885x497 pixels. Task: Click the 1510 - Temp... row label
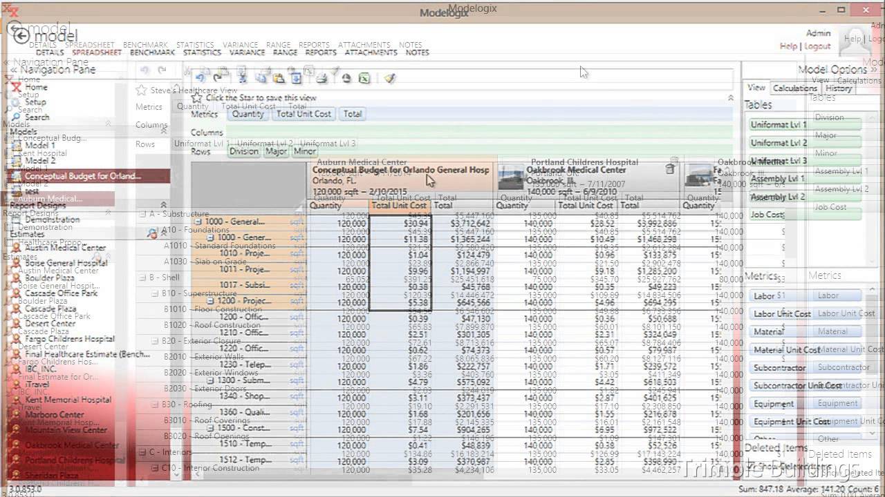(244, 444)
